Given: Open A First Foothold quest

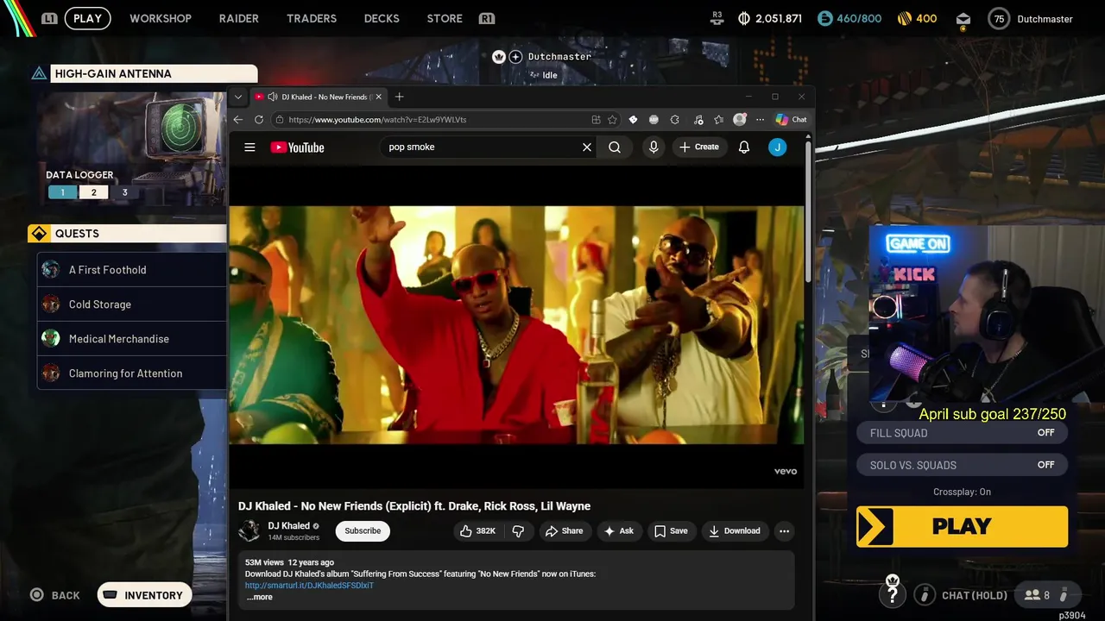Looking at the screenshot, I should coord(131,270).
